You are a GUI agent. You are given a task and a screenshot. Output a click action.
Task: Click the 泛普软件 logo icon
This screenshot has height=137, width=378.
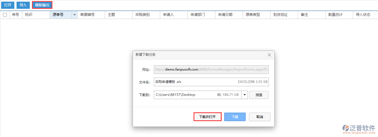click(x=346, y=128)
